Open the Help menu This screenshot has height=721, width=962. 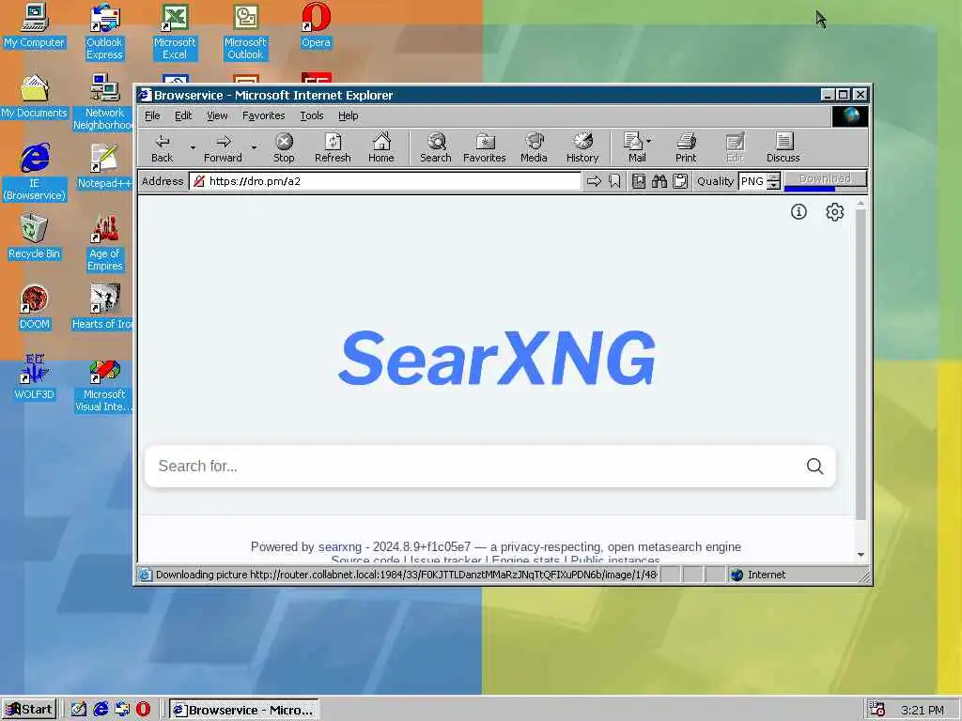tap(348, 115)
